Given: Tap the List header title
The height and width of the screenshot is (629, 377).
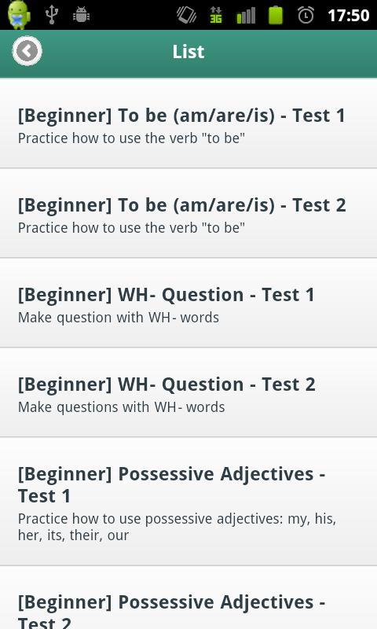Looking at the screenshot, I should (x=188, y=52).
